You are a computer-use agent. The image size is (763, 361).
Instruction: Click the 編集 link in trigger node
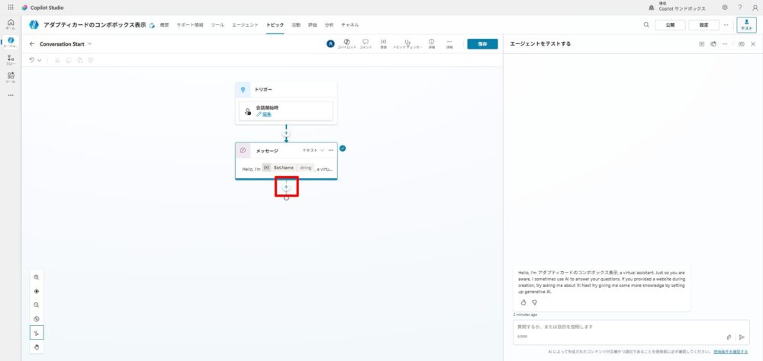[264, 114]
